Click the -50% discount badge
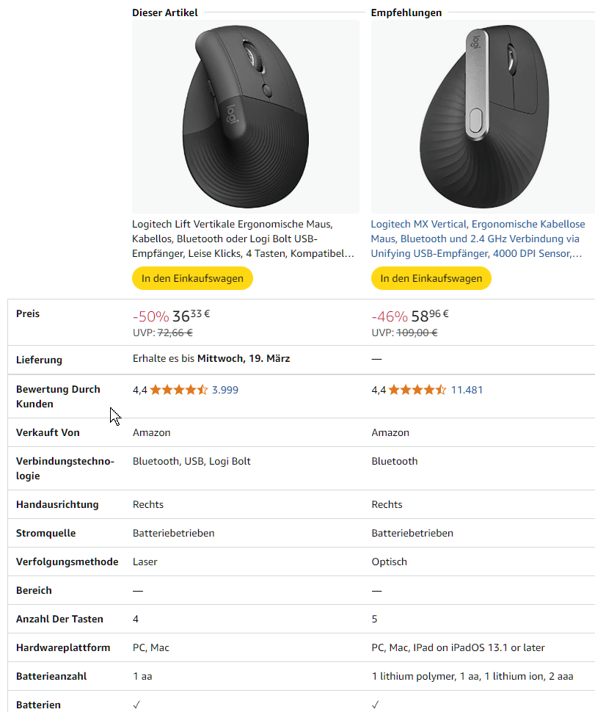The height and width of the screenshot is (712, 595). (x=150, y=317)
